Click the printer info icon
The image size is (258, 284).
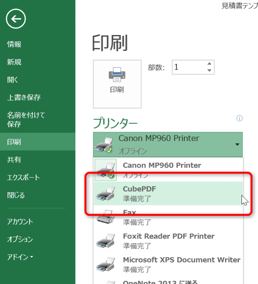pyautogui.click(x=240, y=118)
